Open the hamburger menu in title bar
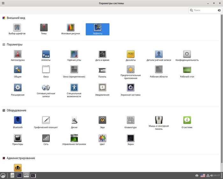223x179 pixels. click(3, 3)
